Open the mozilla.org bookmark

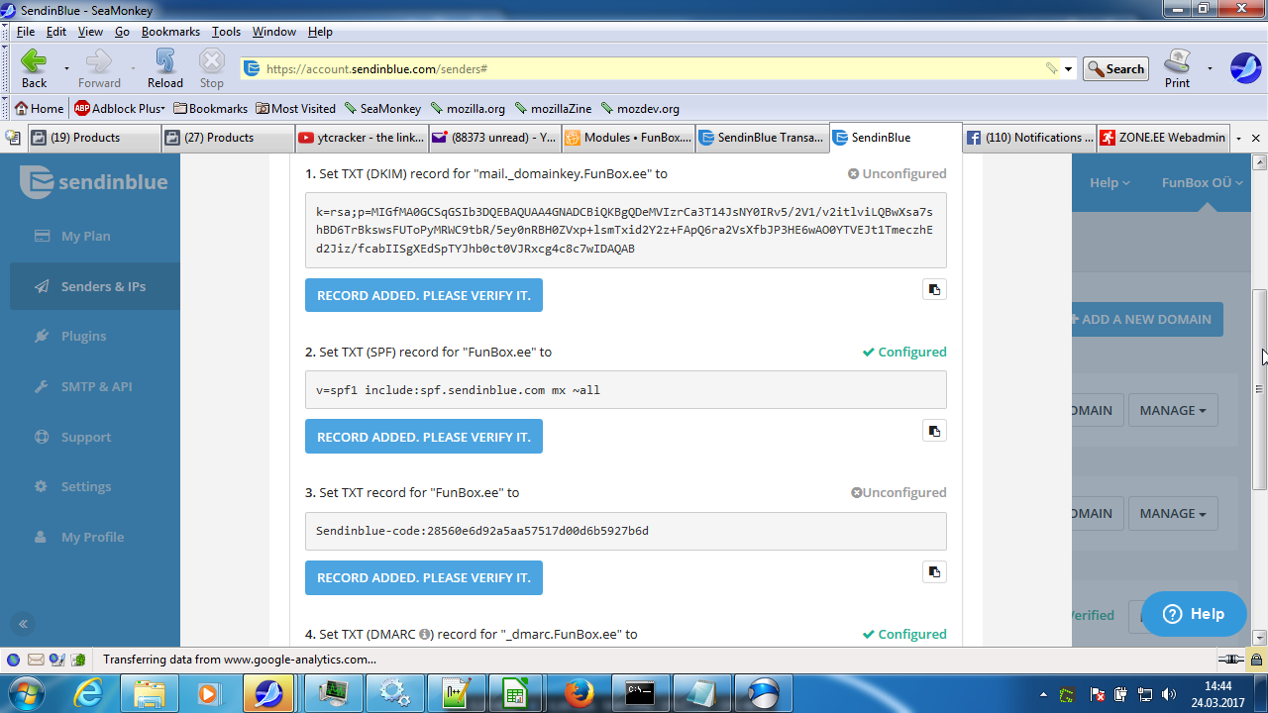pyautogui.click(x=468, y=109)
